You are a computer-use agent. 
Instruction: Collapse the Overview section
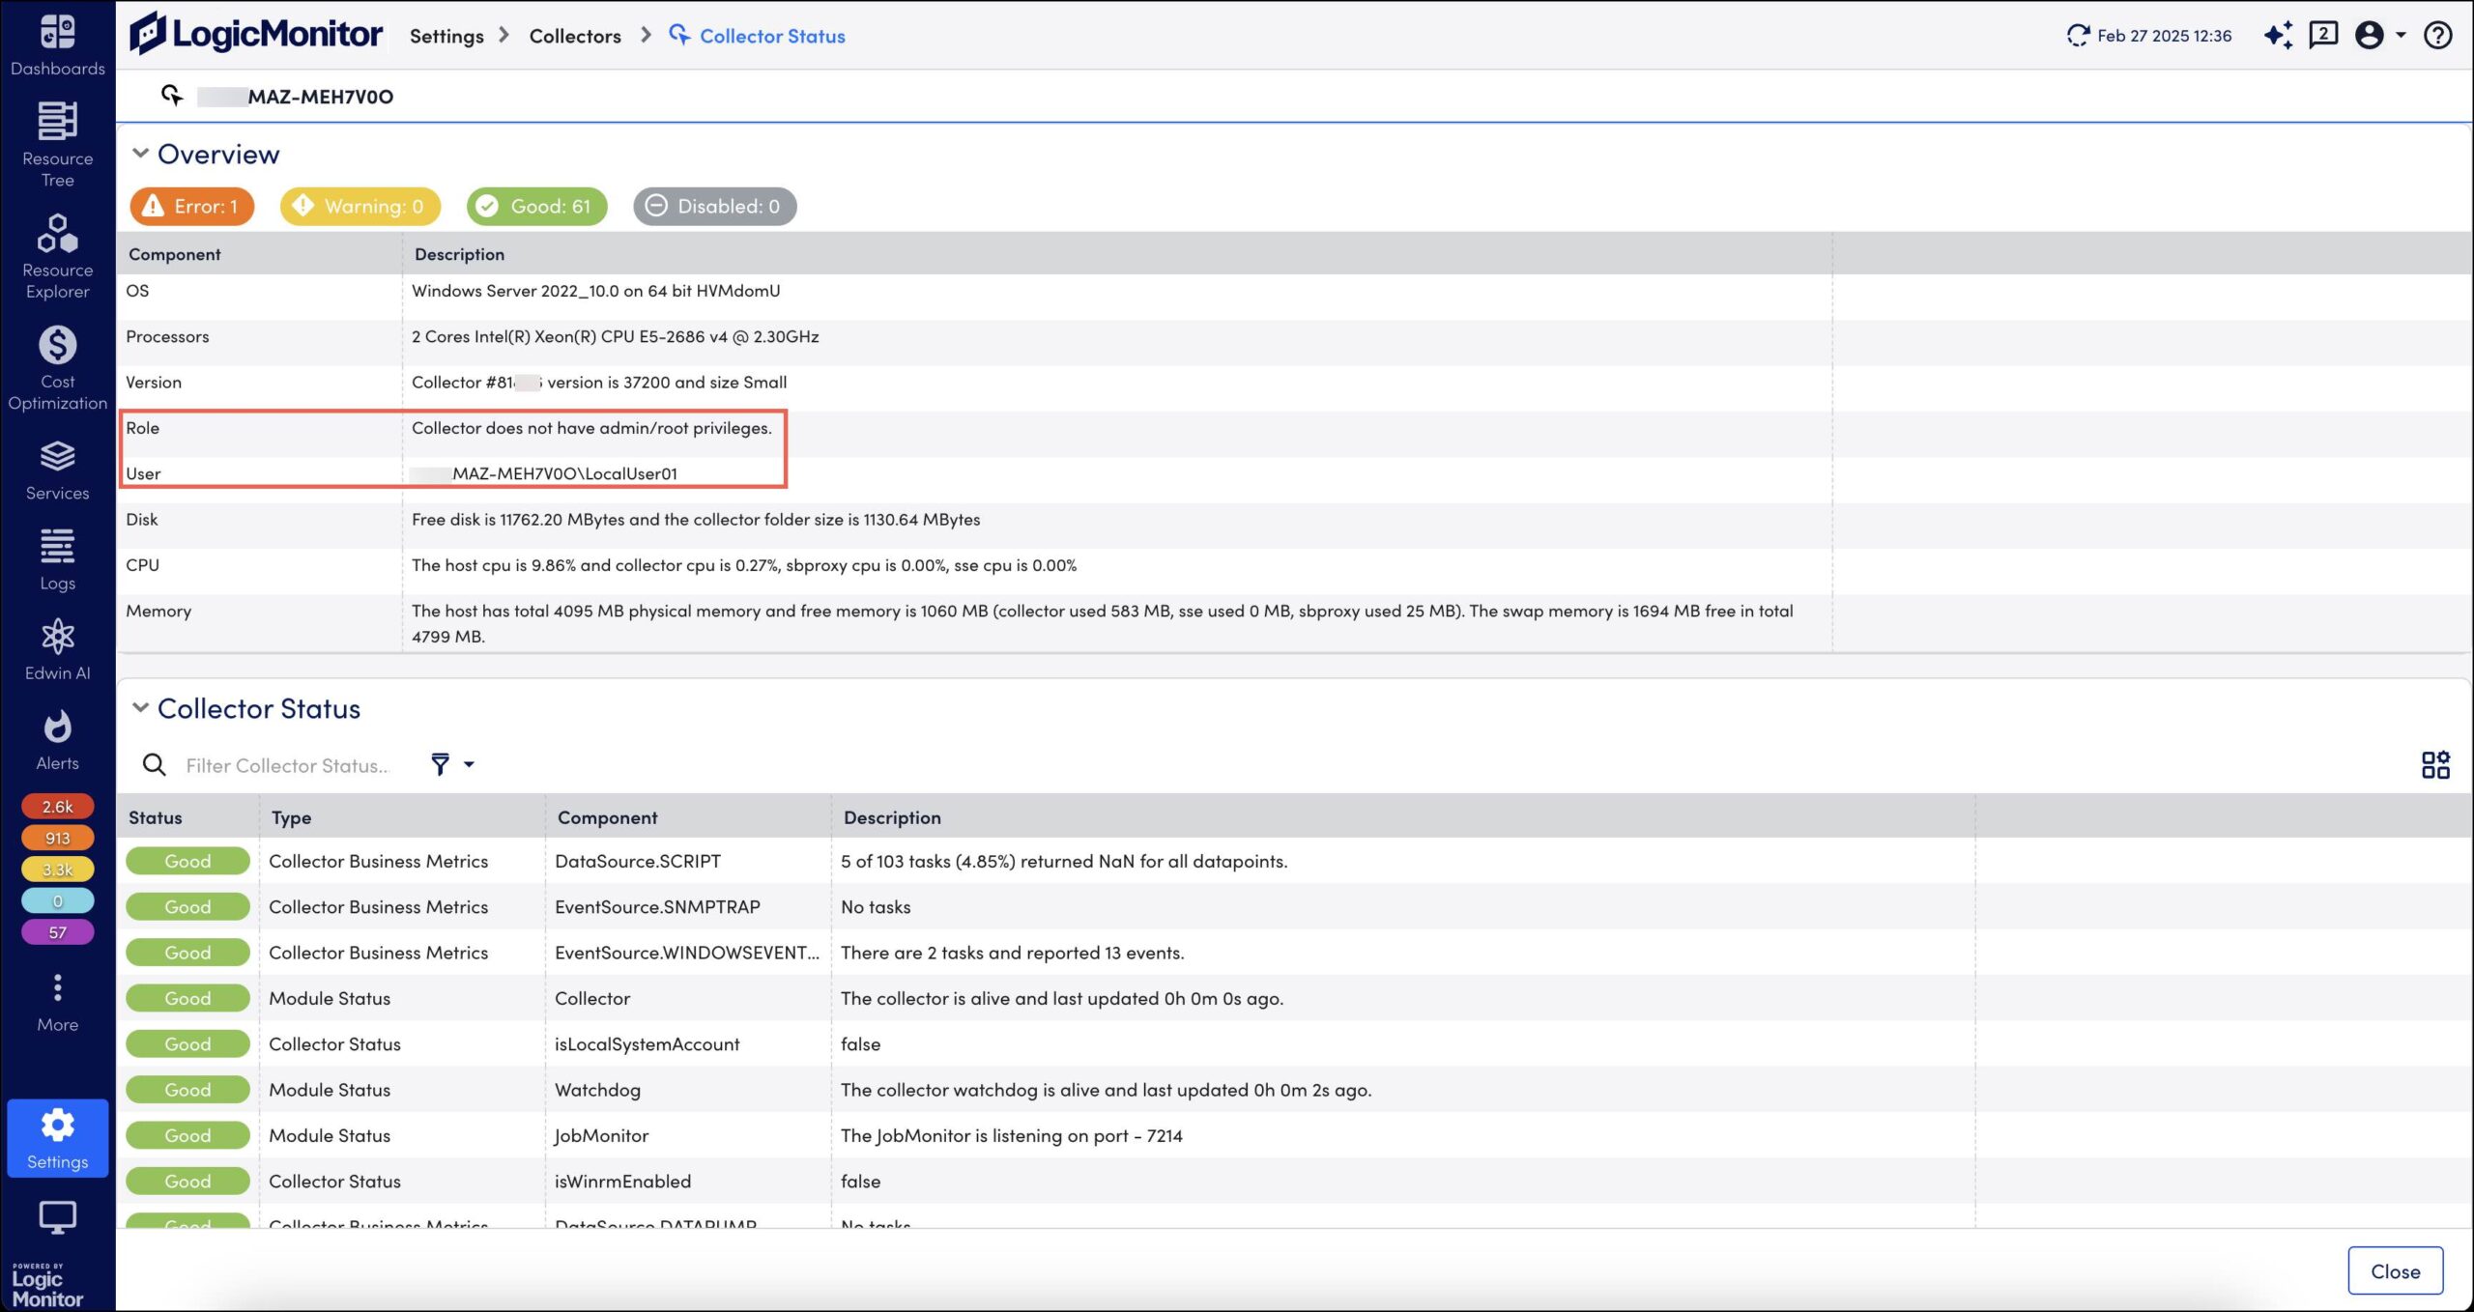[140, 154]
